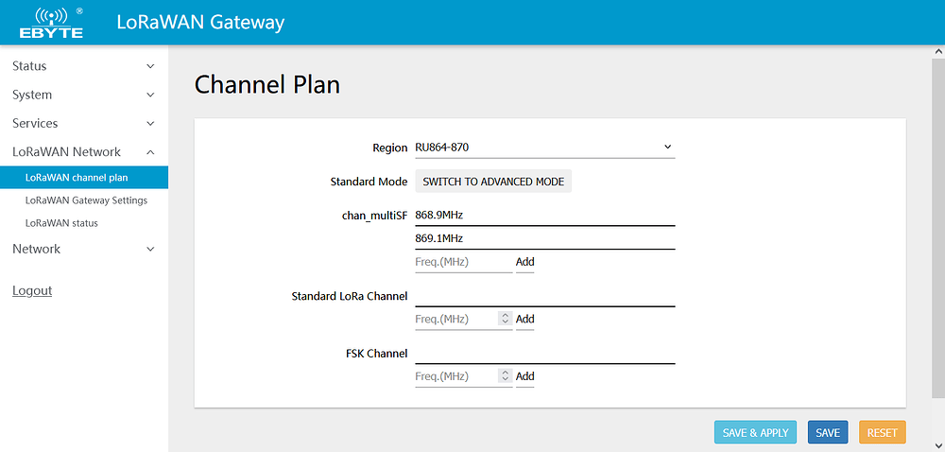Click Switch to Advanced Mode button

(493, 182)
